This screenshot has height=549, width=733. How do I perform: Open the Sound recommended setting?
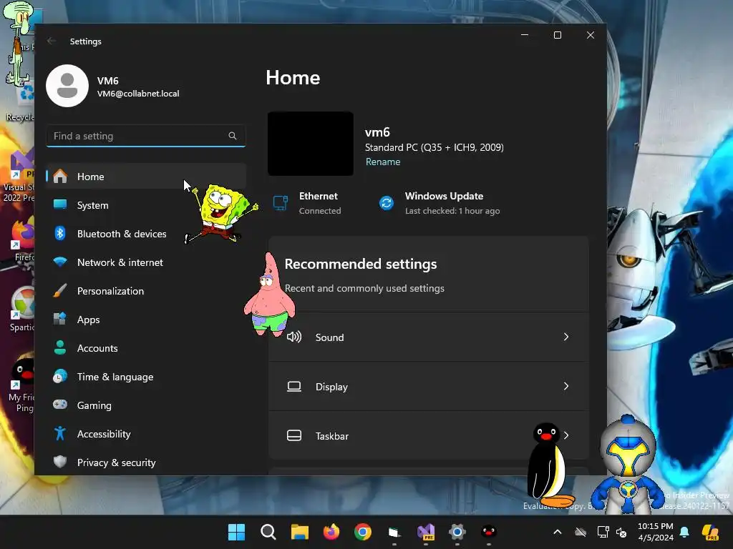(x=428, y=337)
